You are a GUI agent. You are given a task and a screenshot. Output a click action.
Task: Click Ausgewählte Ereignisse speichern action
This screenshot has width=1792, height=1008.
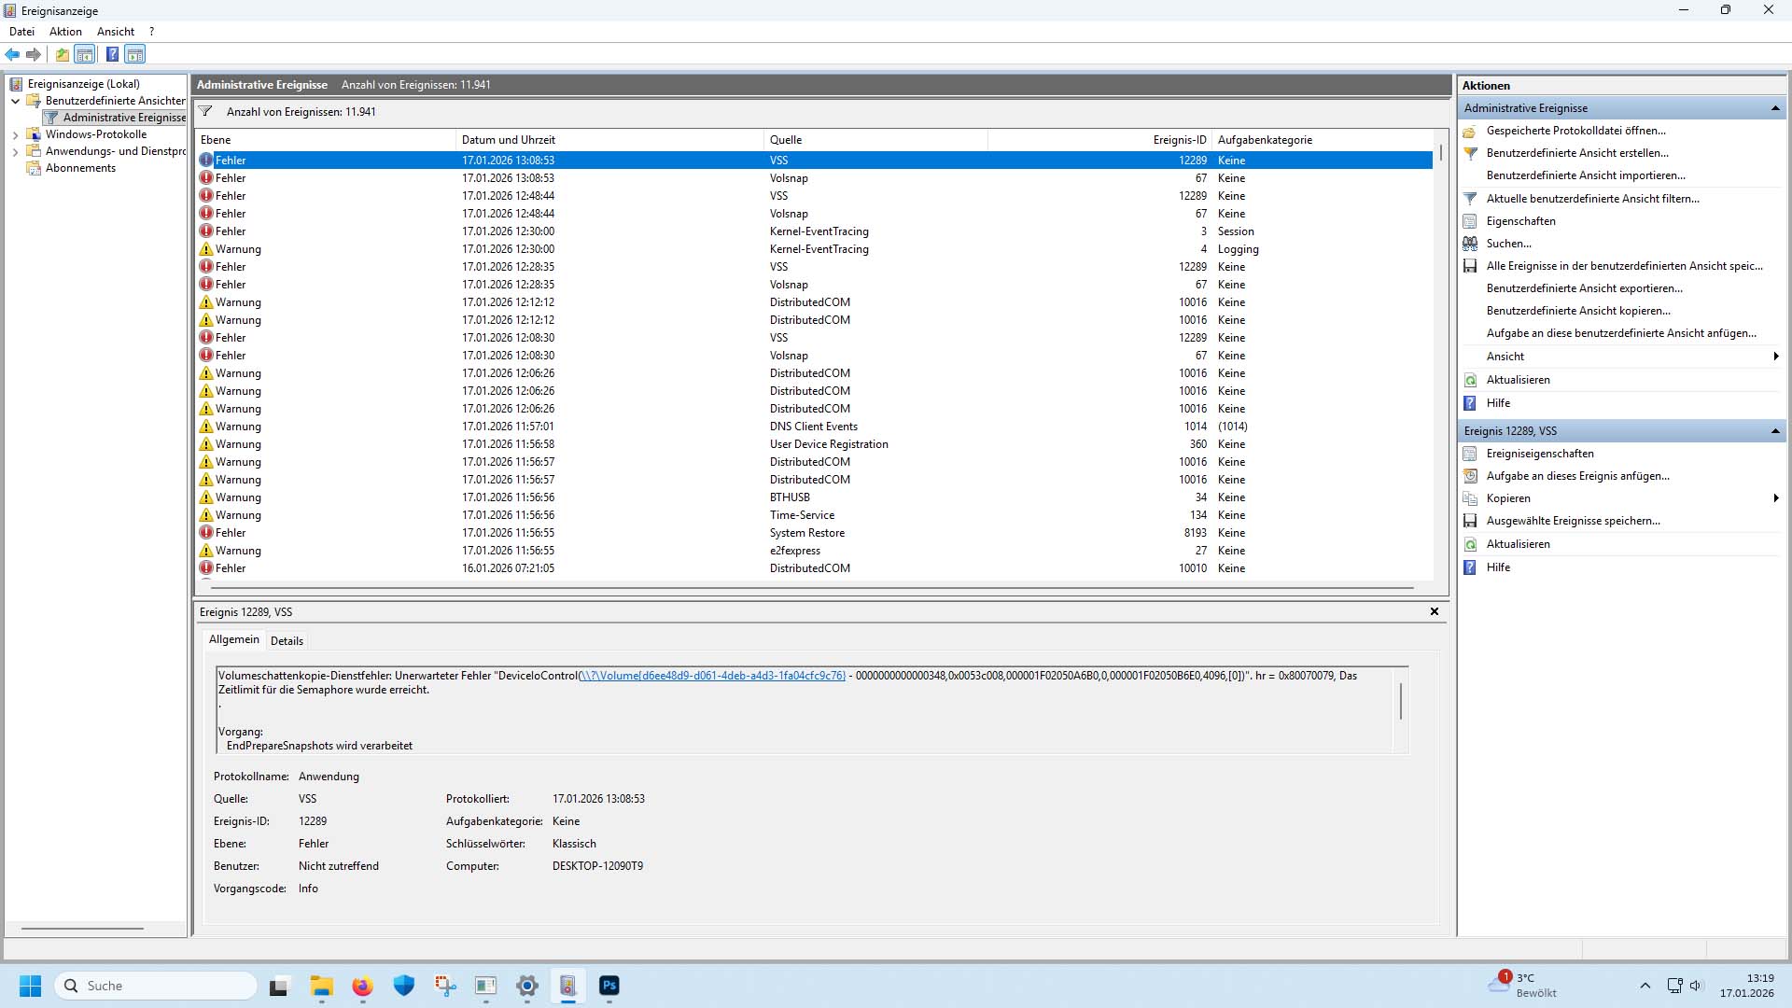coord(1573,521)
